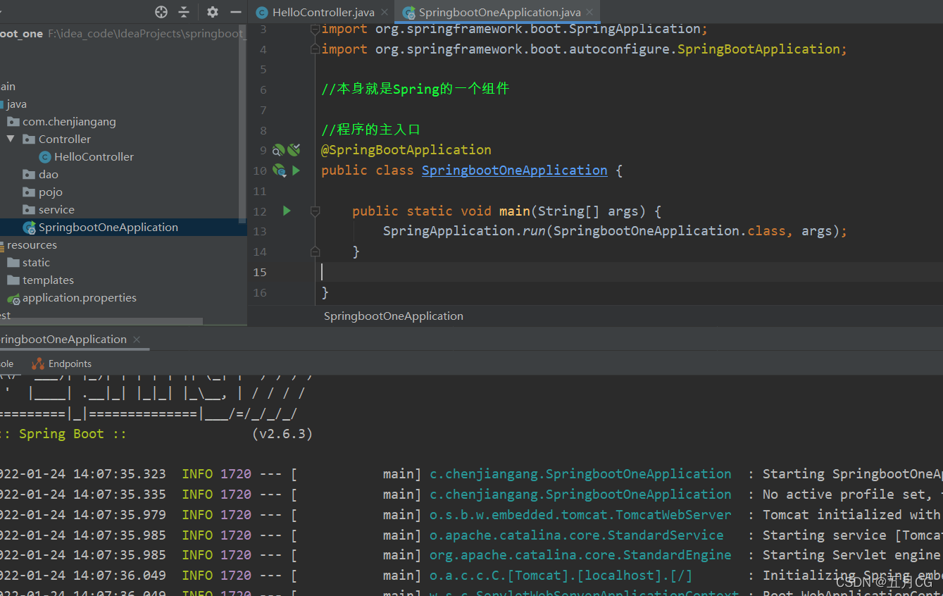Close the SpringbootOneApplication run tab
The height and width of the screenshot is (596, 943).
pyautogui.click(x=137, y=340)
